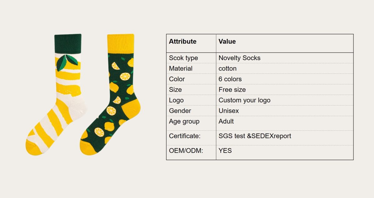
Task: Click the "Color" attribute label
Action: click(177, 79)
